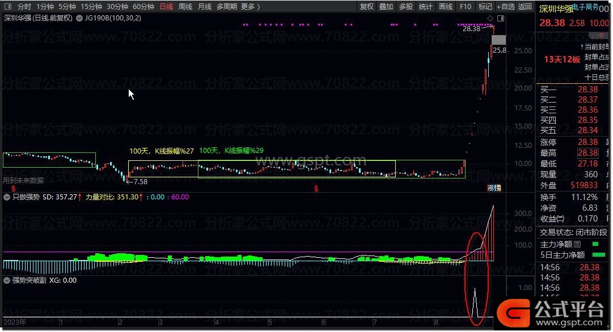Click the 标记 mark button
The height and width of the screenshot is (332, 613).
tap(485, 7)
